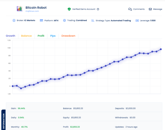Click the Trading gear icon
Screen dimensions: 165x130
pos(64,20)
